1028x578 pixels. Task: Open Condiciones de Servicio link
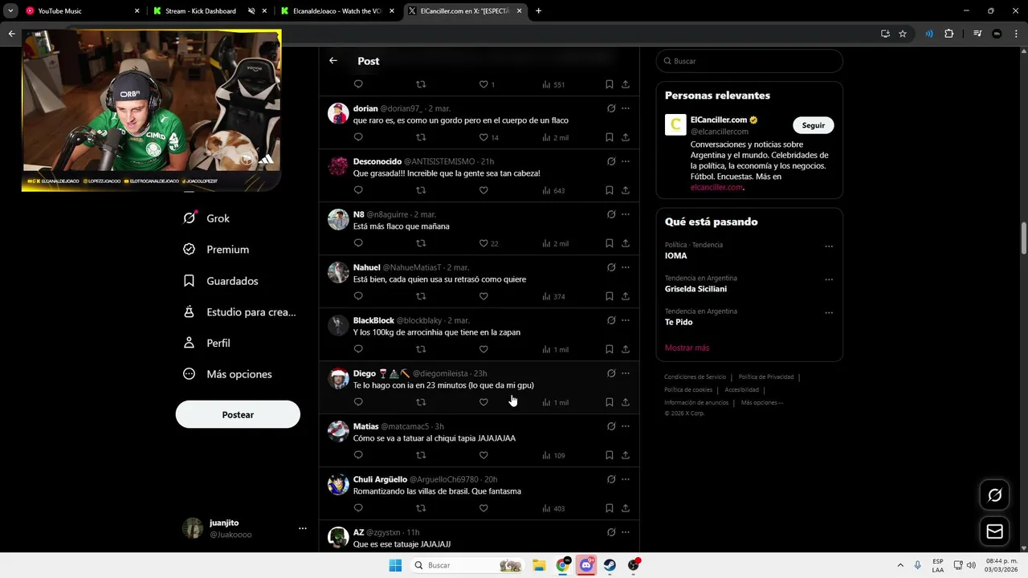point(695,377)
